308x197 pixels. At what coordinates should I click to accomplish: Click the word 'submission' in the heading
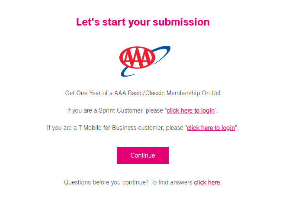click(181, 22)
